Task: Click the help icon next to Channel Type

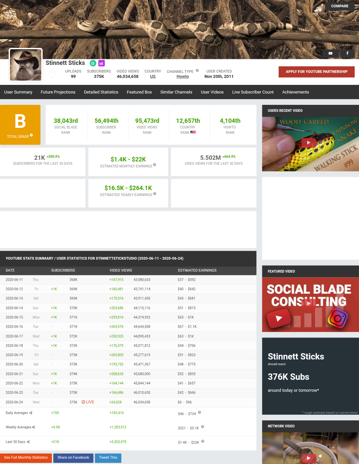Action: (197, 71)
